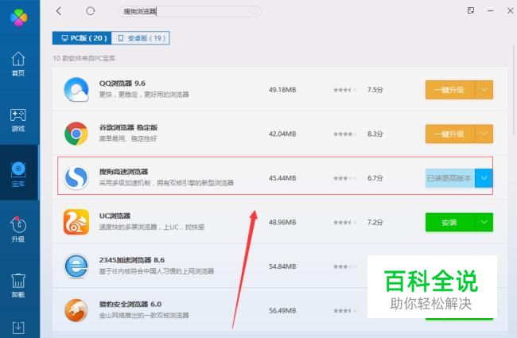Click the search field containing 搜狗浏览器
The height and width of the screenshot is (338, 517).
click(x=189, y=11)
